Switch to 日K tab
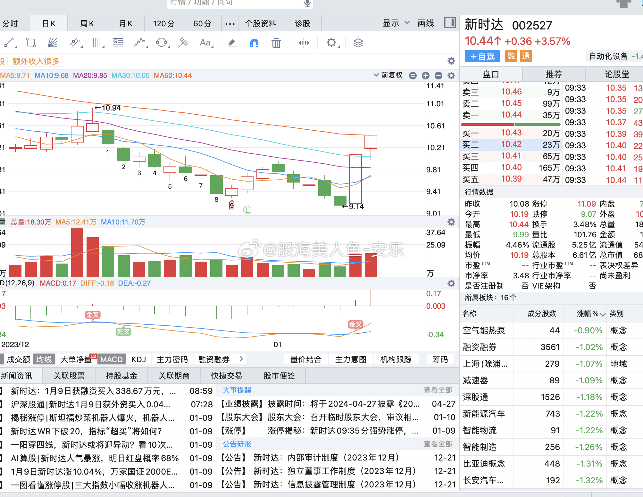The width and height of the screenshot is (643, 497). pos(49,23)
